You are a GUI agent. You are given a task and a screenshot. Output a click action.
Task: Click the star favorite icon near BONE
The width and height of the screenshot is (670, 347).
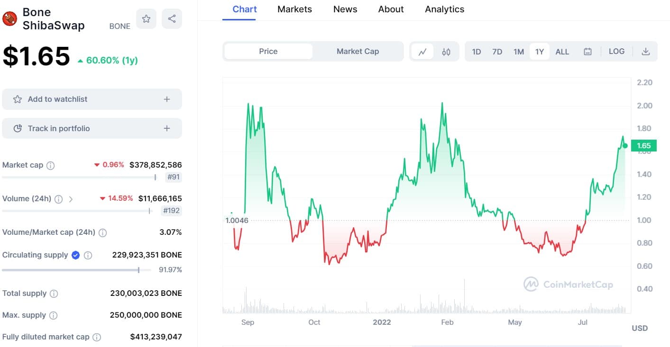click(146, 19)
